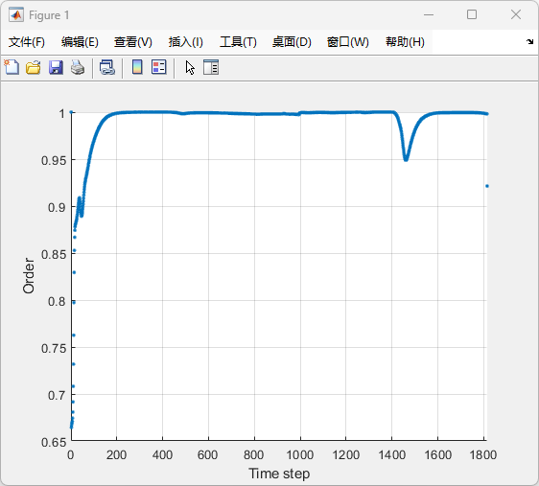Image resolution: width=539 pixels, height=486 pixels.
Task: Close the Figure 1 window
Action: pos(516,14)
